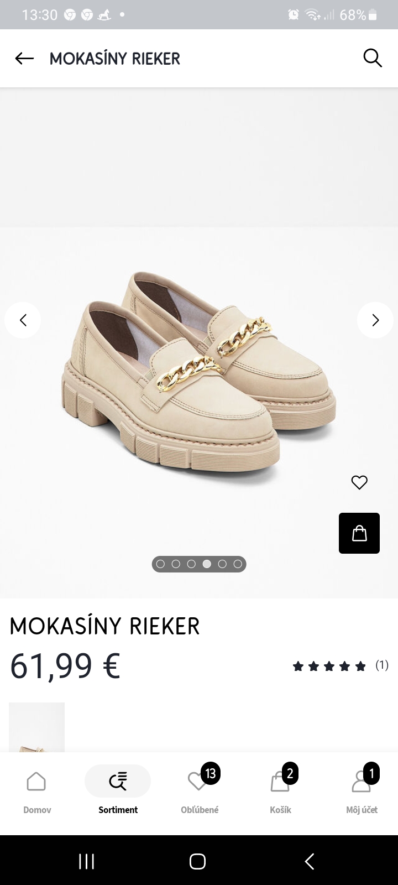Tap the black shopping bag button
Screen dimensions: 398x885
click(359, 533)
